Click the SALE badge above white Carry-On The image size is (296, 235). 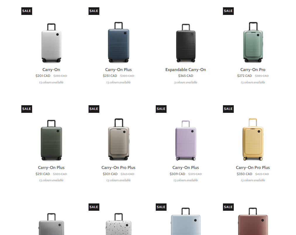pos(27,11)
